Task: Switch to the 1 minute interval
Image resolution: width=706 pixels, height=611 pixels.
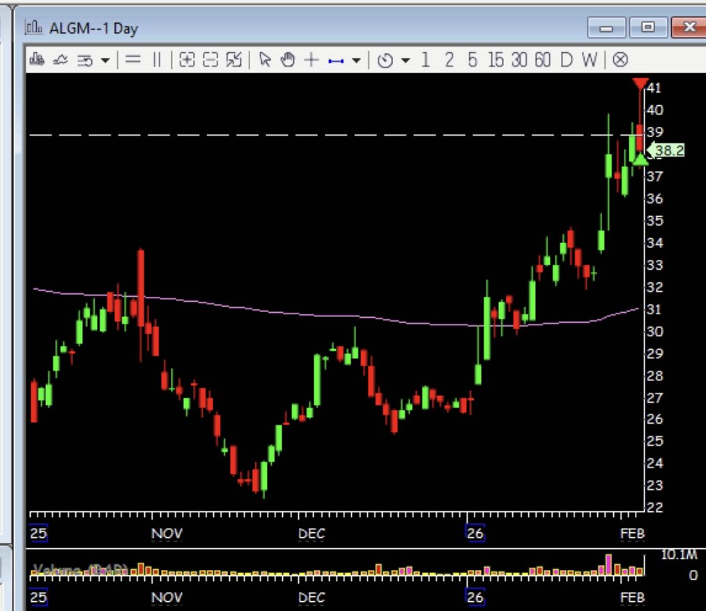Action: tap(425, 59)
